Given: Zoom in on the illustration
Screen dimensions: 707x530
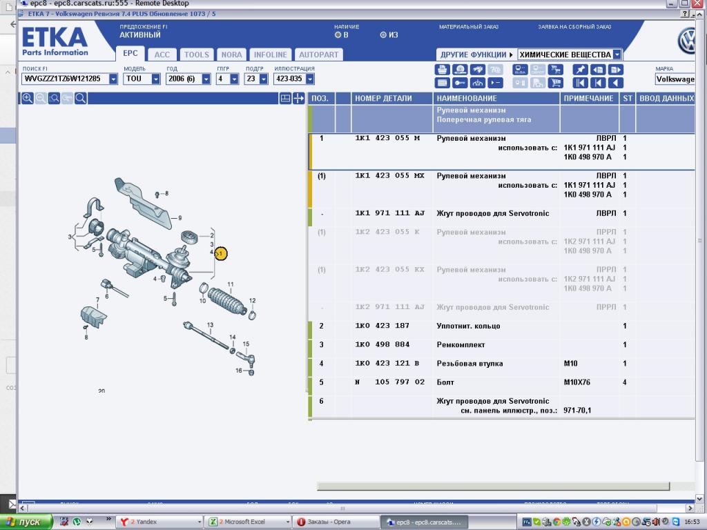Looking at the screenshot, I should click(x=28, y=98).
